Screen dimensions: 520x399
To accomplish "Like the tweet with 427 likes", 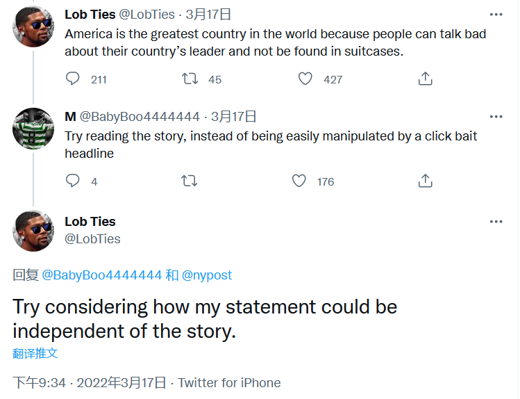I will click(305, 79).
